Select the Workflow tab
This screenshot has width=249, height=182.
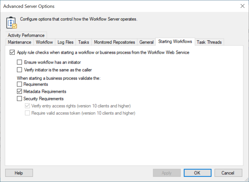point(44,42)
